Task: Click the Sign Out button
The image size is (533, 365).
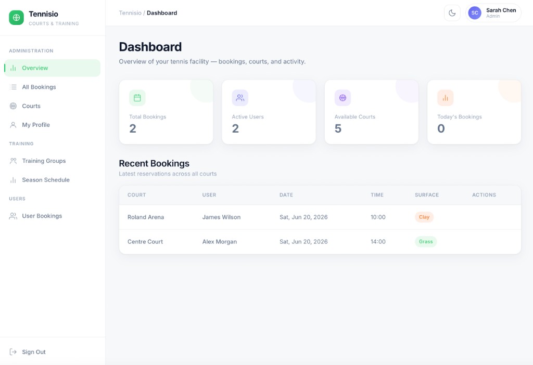Action: [x=53, y=352]
